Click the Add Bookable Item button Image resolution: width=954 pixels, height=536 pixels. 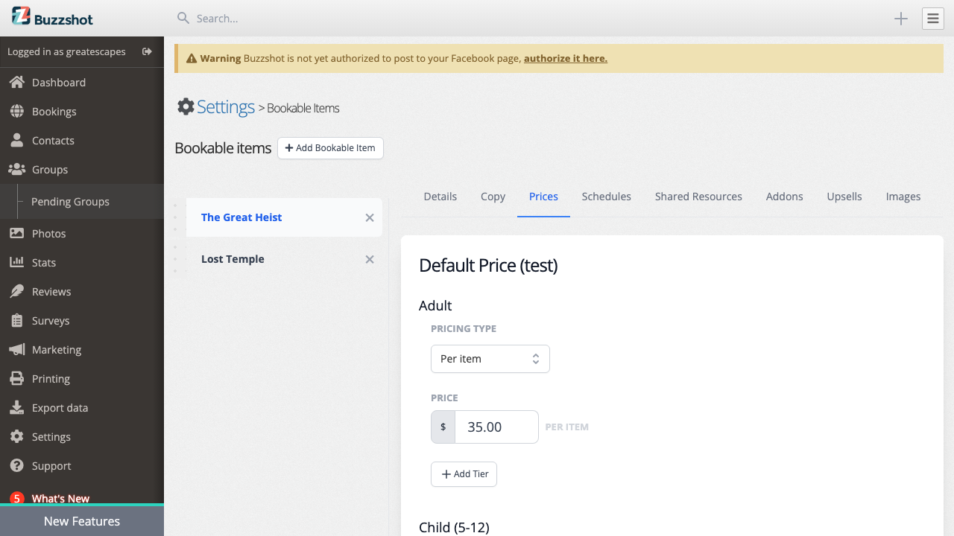pyautogui.click(x=330, y=148)
